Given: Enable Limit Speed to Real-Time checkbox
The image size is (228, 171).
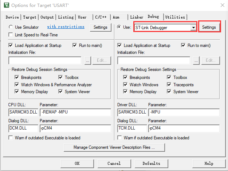Looking at the screenshot, I should [11, 35].
